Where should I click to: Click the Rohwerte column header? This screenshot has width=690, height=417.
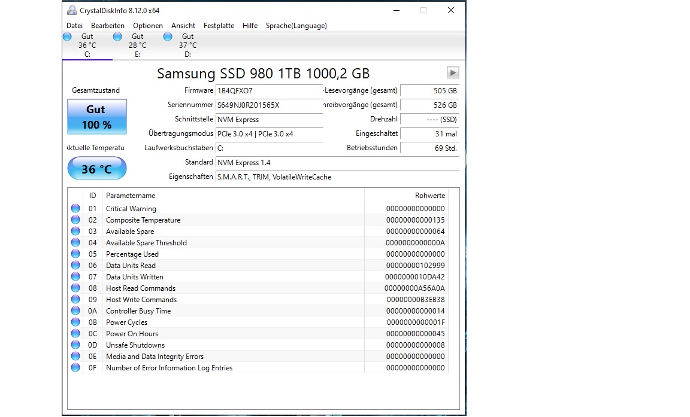point(406,196)
